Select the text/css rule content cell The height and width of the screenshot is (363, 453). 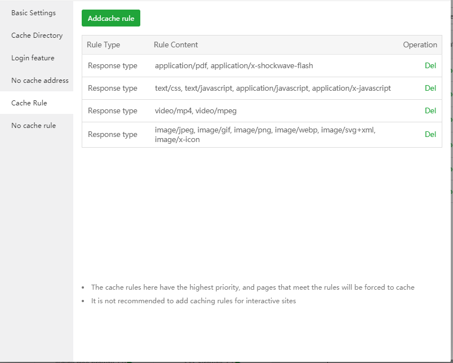273,88
